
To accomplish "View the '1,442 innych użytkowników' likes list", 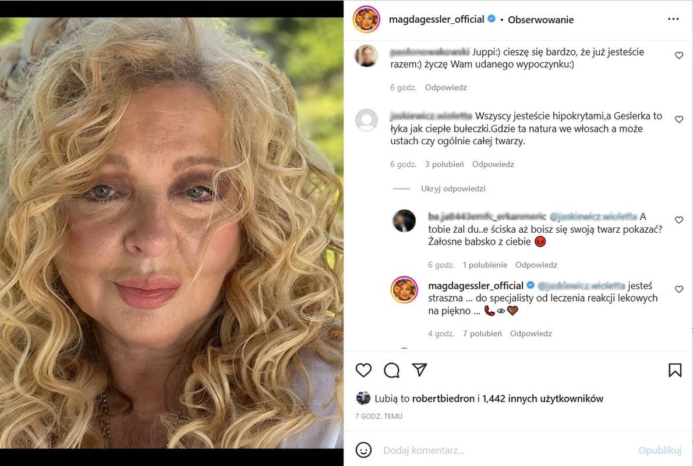I will tap(543, 399).
